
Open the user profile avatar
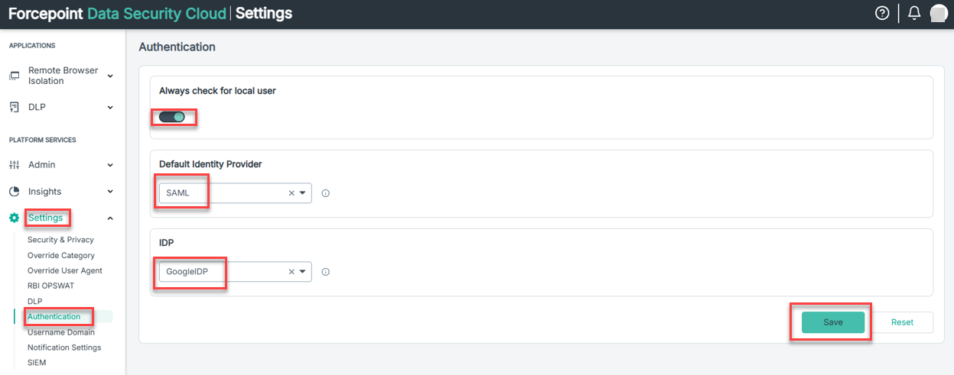pos(939,14)
